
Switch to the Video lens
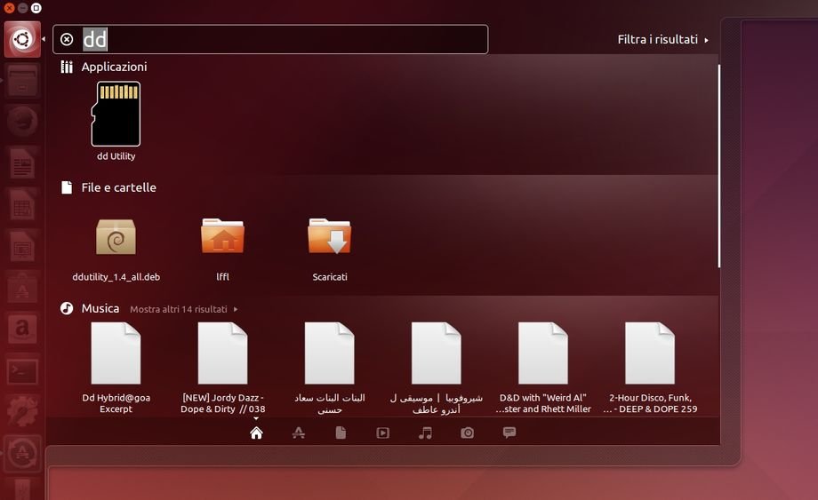382,433
